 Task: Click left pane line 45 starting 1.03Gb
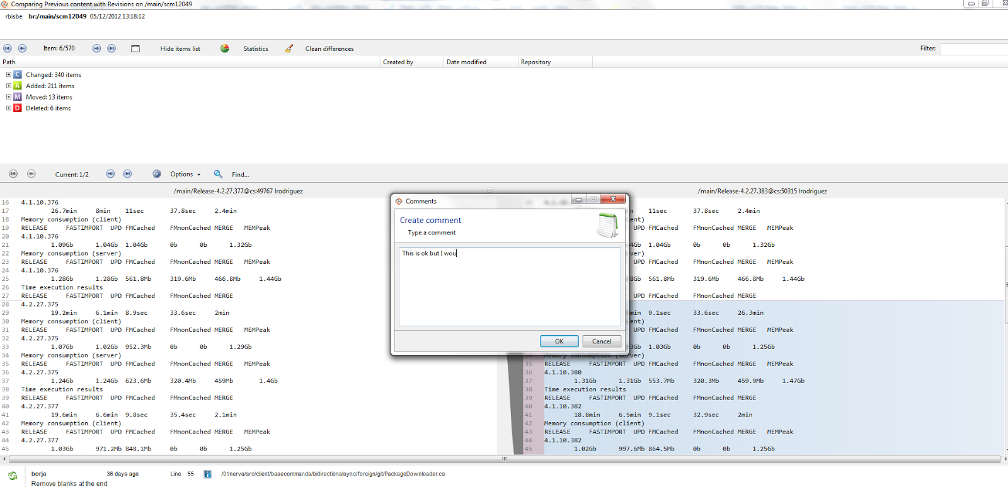coord(151,449)
